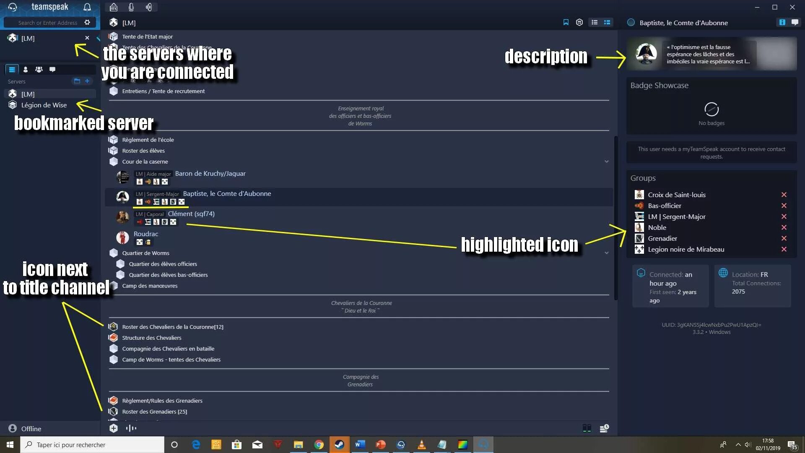The width and height of the screenshot is (805, 453).
Task: Remove the Noble group from user
Action: [x=784, y=227]
